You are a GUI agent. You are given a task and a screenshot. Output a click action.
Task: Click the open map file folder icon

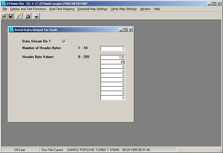[4, 16]
